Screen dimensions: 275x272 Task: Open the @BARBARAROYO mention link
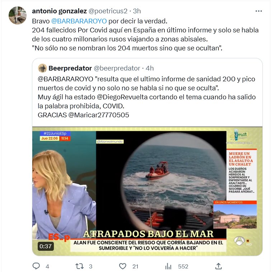pyautogui.click(x=79, y=21)
